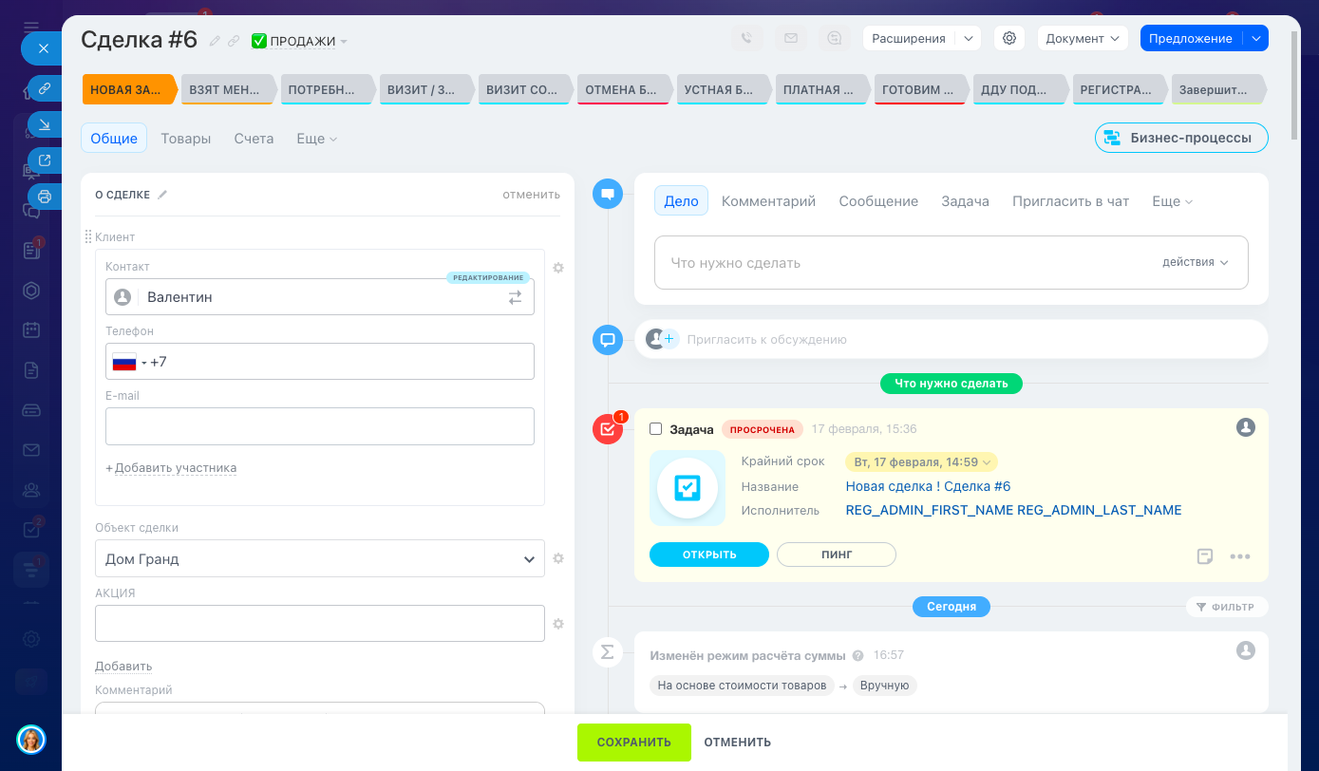The image size is (1319, 771).
Task: Switch to the Товары tab
Action: 186,139
